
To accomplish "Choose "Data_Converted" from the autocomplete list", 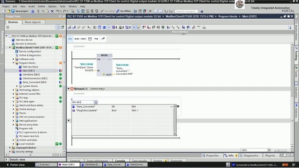I will (x=122, y=106).
